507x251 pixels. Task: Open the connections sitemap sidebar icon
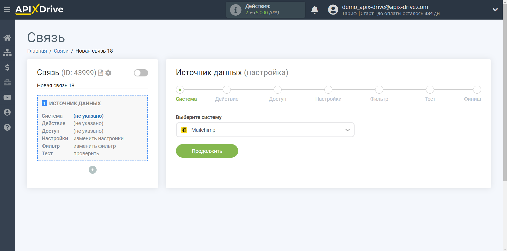tap(7, 53)
